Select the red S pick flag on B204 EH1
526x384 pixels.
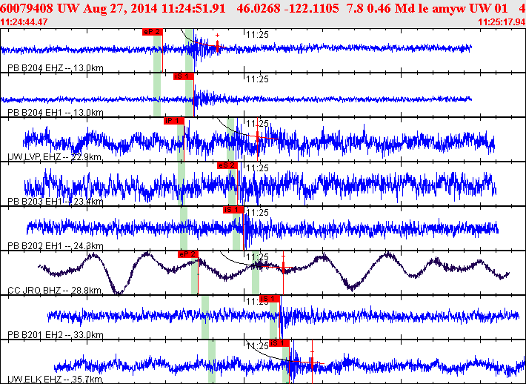coord(183,76)
